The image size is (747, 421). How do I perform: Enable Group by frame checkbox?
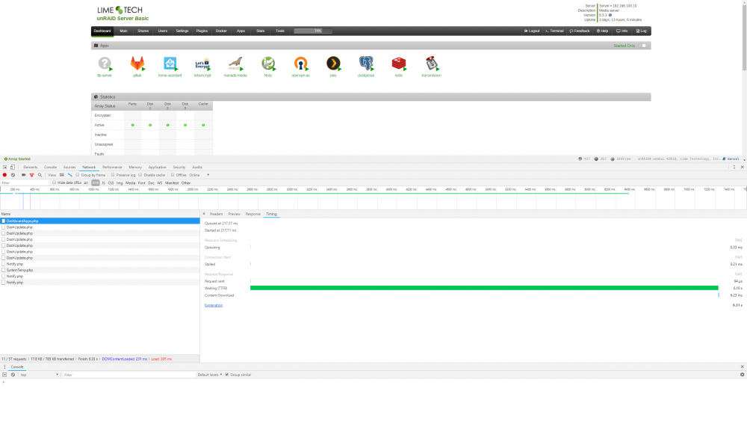click(77, 175)
